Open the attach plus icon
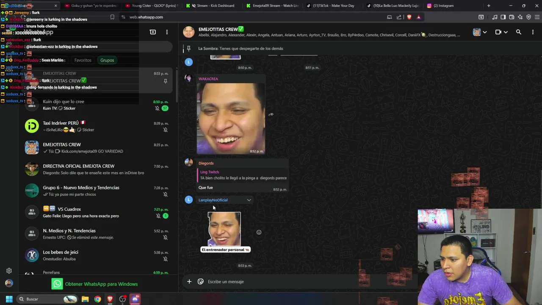 pyautogui.click(x=189, y=281)
